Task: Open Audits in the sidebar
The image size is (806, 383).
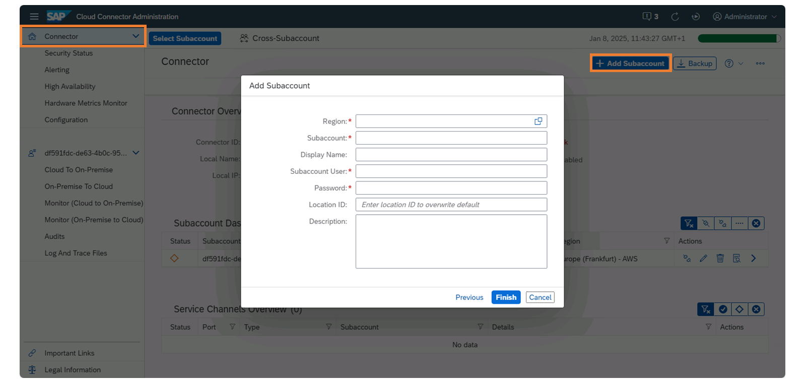Action: (54, 236)
